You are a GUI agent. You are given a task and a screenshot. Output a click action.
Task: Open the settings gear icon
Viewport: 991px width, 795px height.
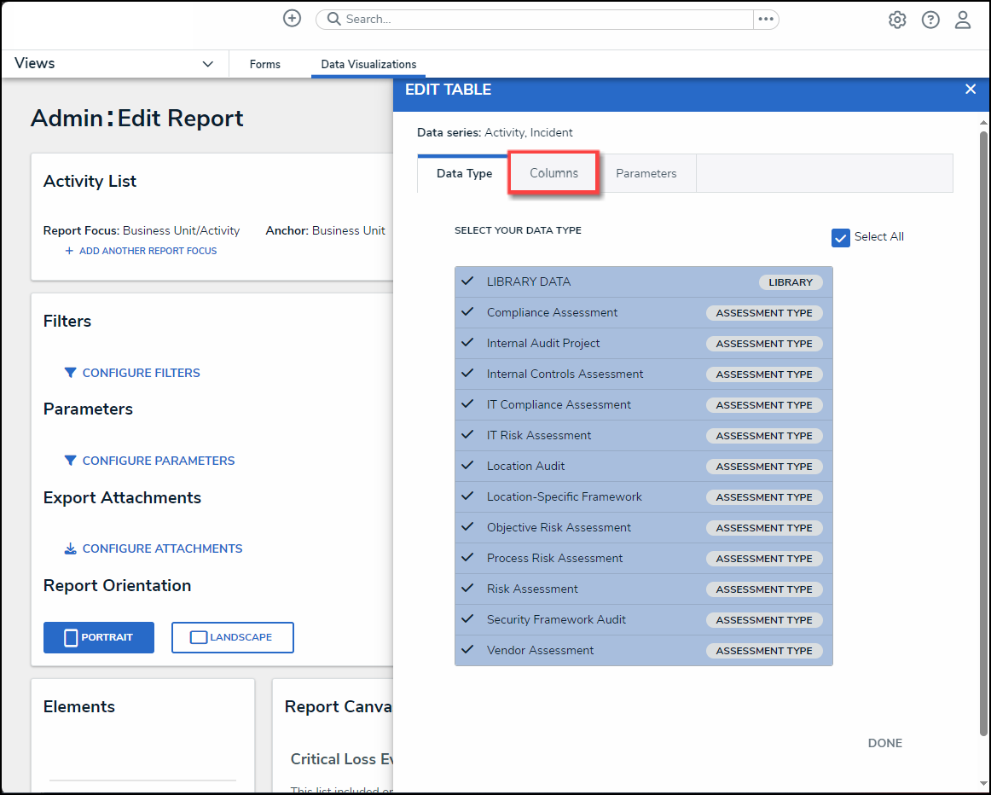(897, 20)
